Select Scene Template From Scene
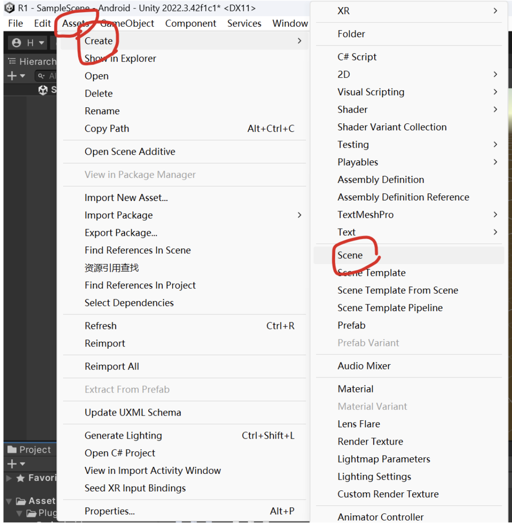512x528 pixels. coord(409,290)
